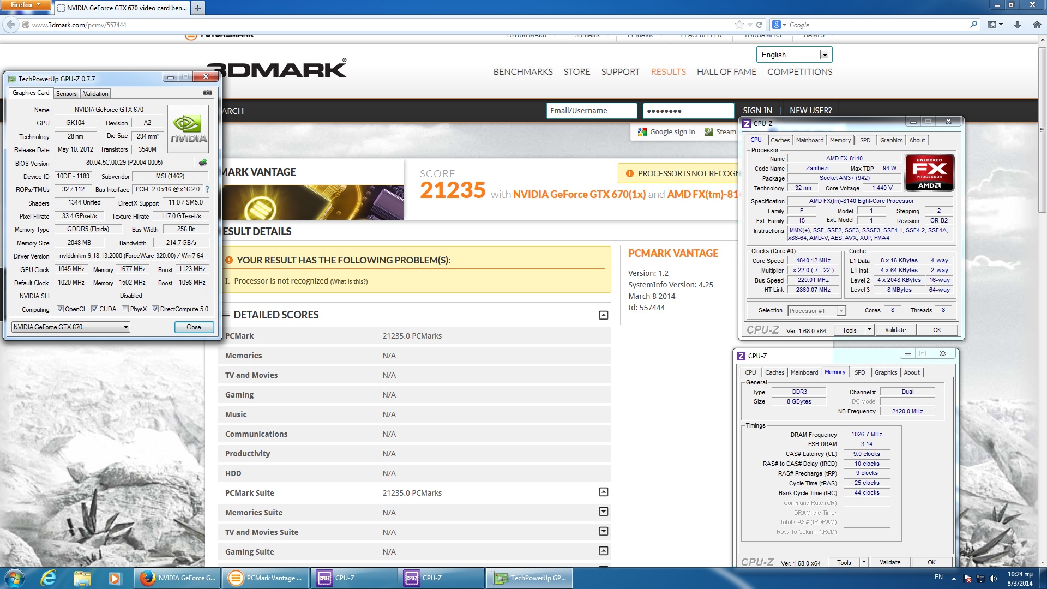This screenshot has height=589, width=1047.
Task: Click the Firefox address bar URL
Action: (79, 25)
